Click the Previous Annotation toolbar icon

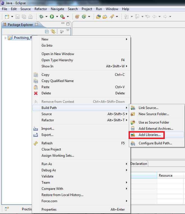coord(137,17)
